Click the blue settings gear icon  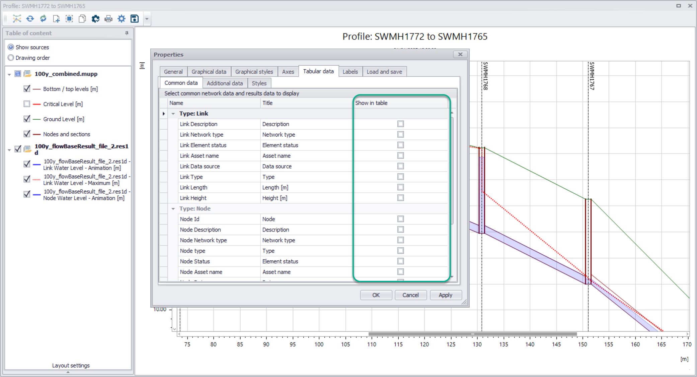coord(122,18)
